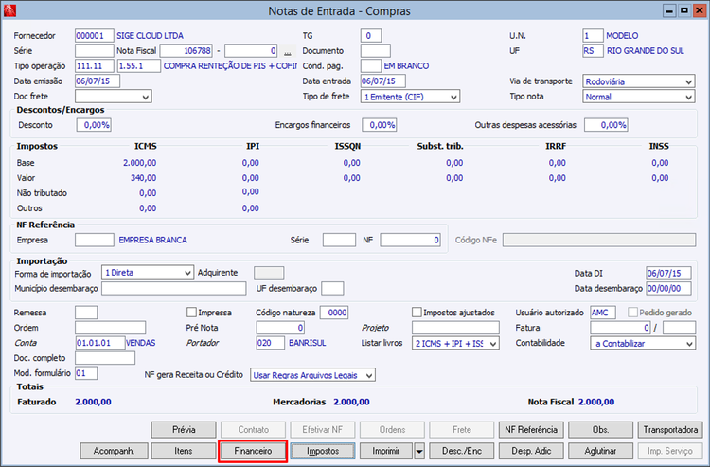Open the Contabilidade dropdown list
The height and width of the screenshot is (467, 710).
tap(688, 343)
